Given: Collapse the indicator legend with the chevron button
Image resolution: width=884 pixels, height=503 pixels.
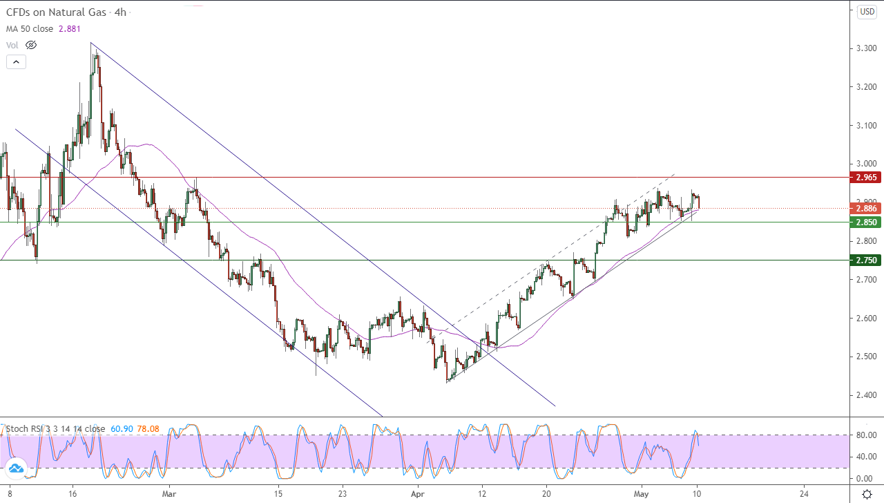Looking at the screenshot, I should pos(17,61).
